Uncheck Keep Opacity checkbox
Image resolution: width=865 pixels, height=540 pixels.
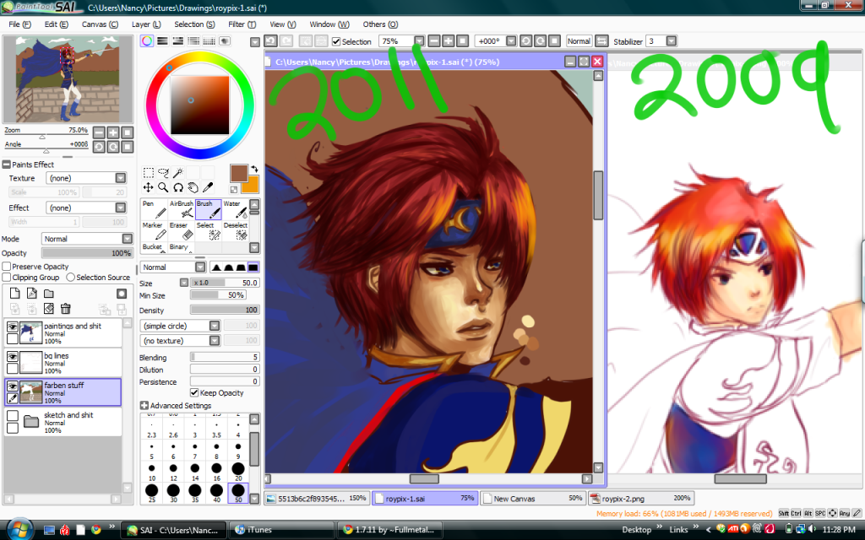pyautogui.click(x=194, y=393)
